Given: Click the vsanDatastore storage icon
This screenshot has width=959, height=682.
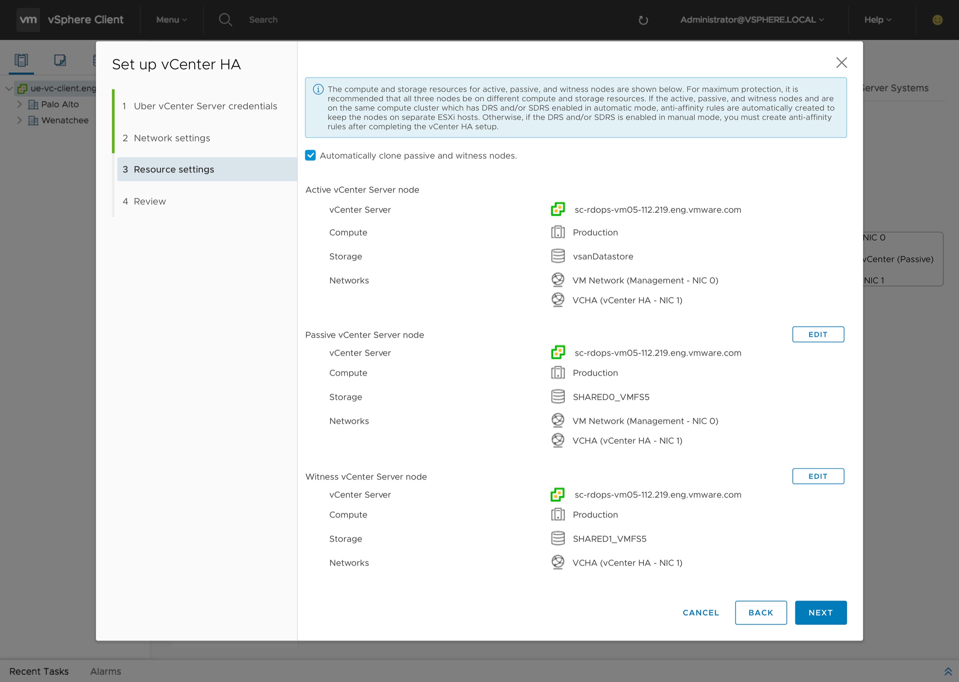Looking at the screenshot, I should [x=558, y=256].
